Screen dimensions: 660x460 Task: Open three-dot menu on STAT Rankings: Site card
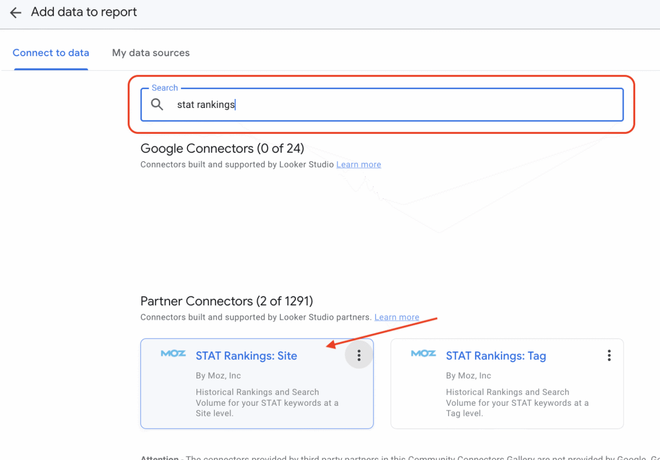pyautogui.click(x=359, y=355)
